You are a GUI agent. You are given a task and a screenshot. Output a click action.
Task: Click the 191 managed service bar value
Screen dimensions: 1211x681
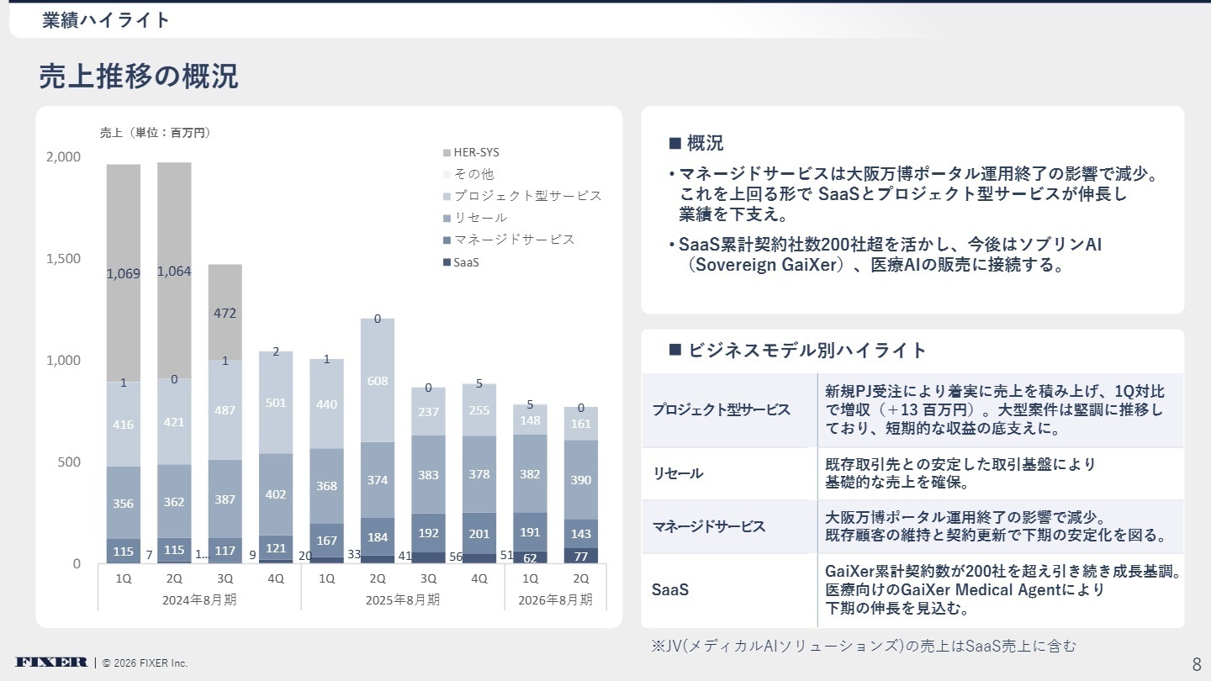tap(530, 534)
